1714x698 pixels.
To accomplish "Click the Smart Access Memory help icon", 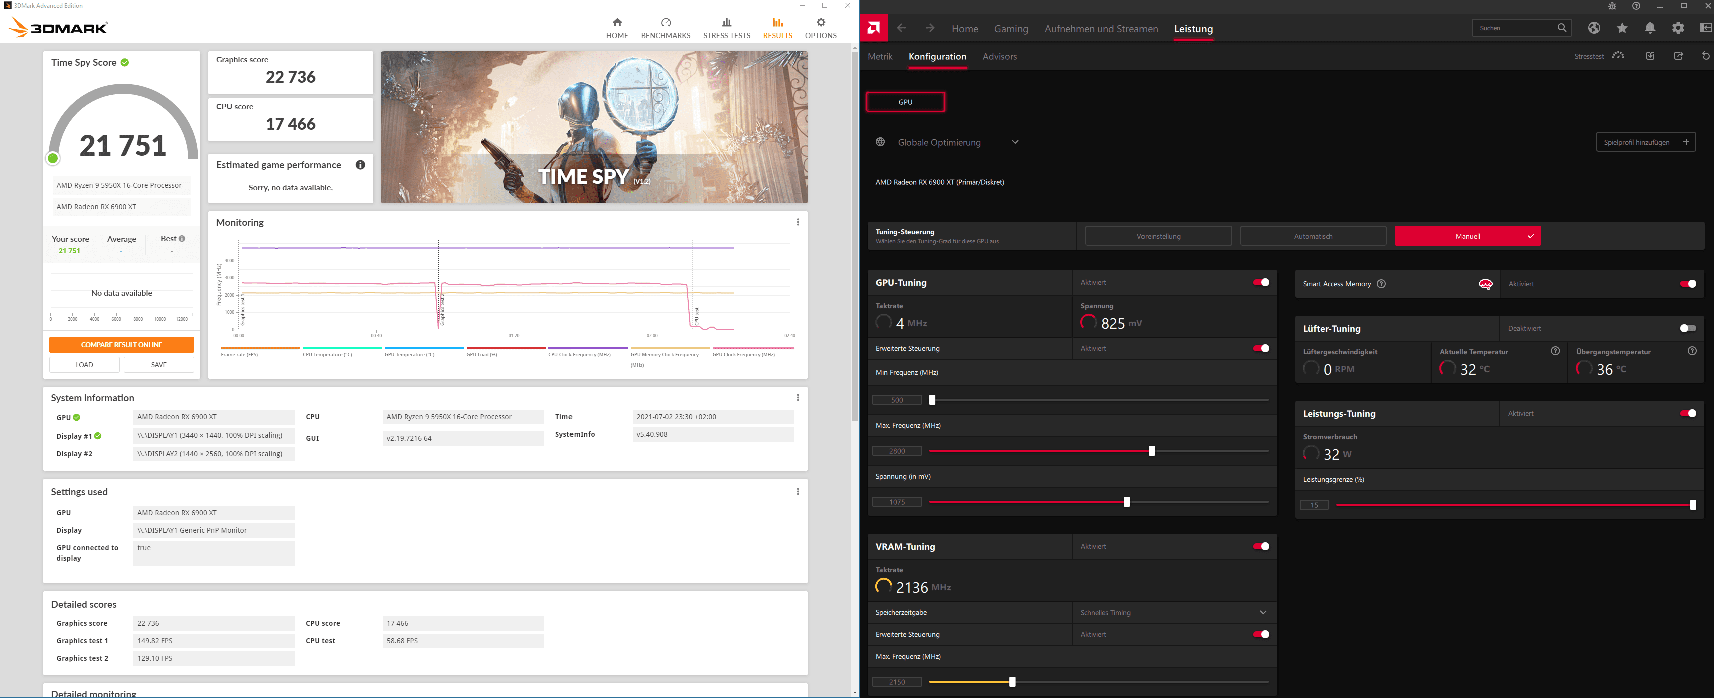I will 1381,284.
